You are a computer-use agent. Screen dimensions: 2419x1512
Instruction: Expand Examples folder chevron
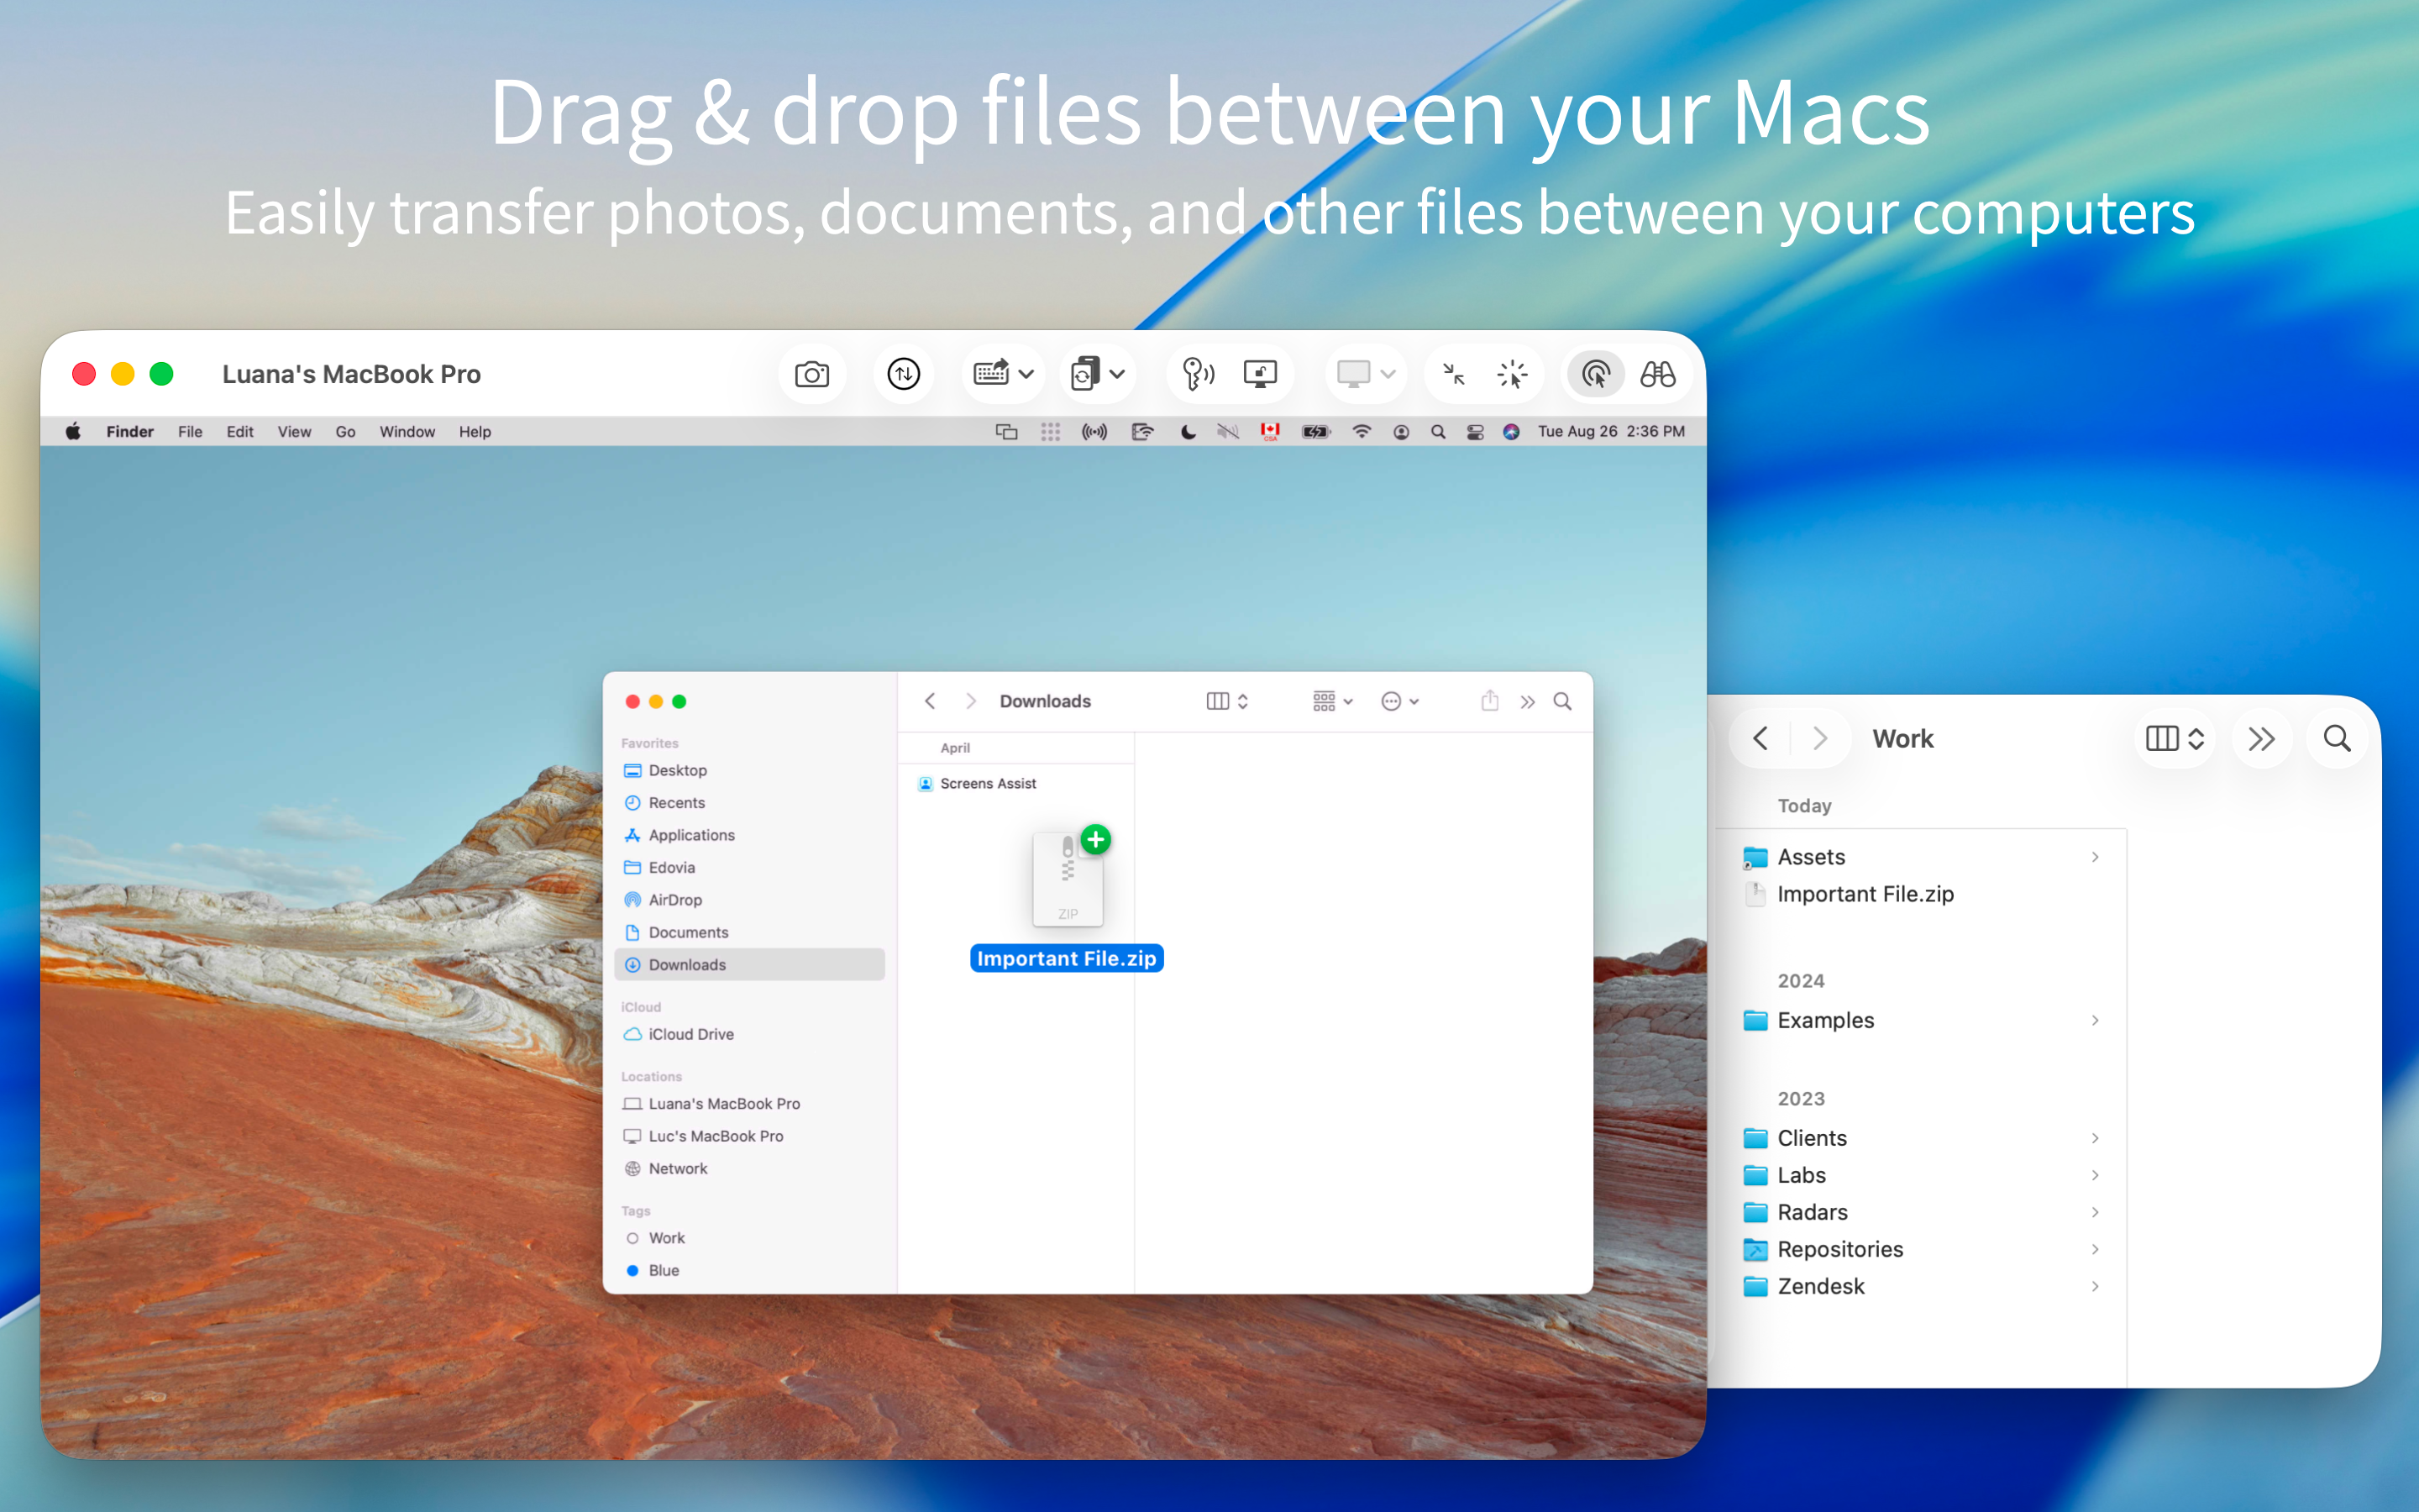pyautogui.click(x=2095, y=1020)
